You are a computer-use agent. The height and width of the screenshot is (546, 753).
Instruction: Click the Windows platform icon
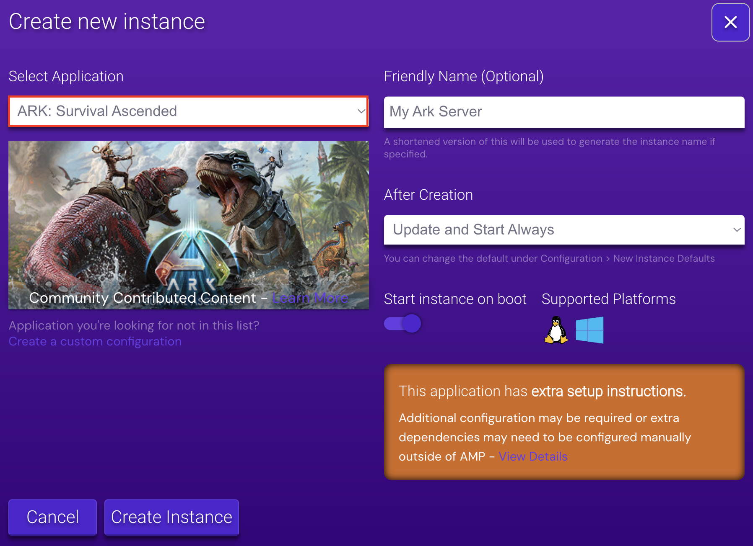click(x=589, y=330)
